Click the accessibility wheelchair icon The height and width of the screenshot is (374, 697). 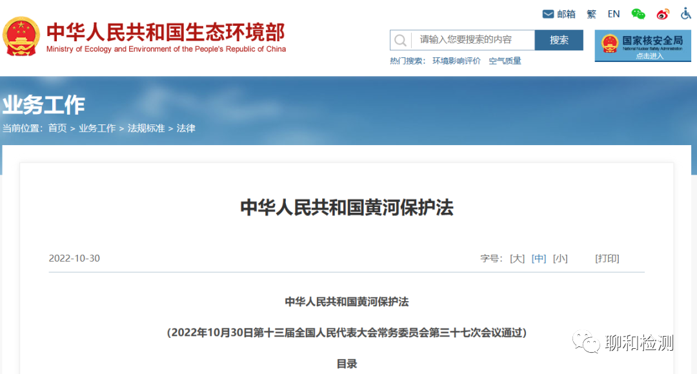685,14
